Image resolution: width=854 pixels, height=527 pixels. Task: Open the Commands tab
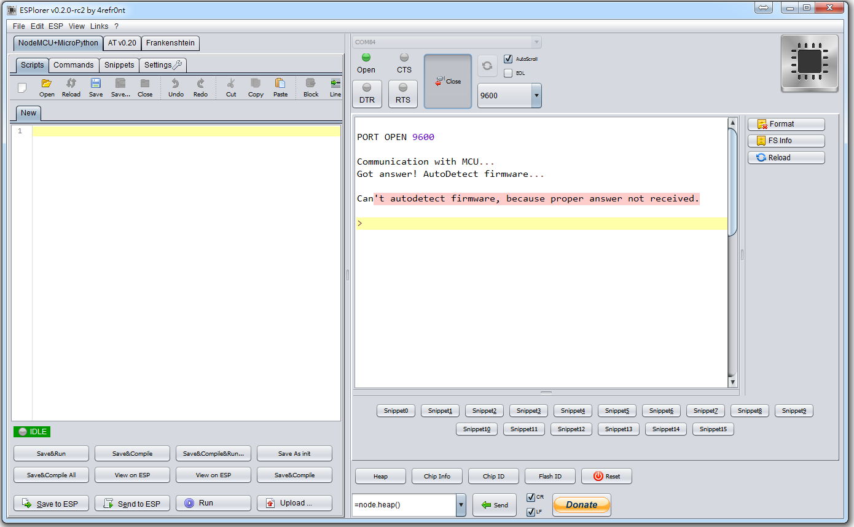[74, 65]
